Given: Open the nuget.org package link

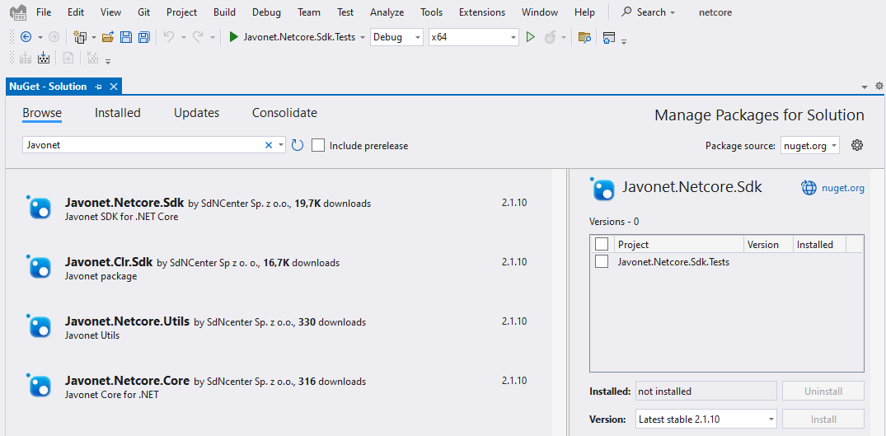Looking at the screenshot, I should coord(842,188).
